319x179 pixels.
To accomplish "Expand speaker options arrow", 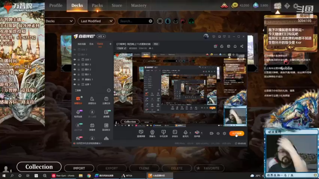I will click(x=202, y=133).
